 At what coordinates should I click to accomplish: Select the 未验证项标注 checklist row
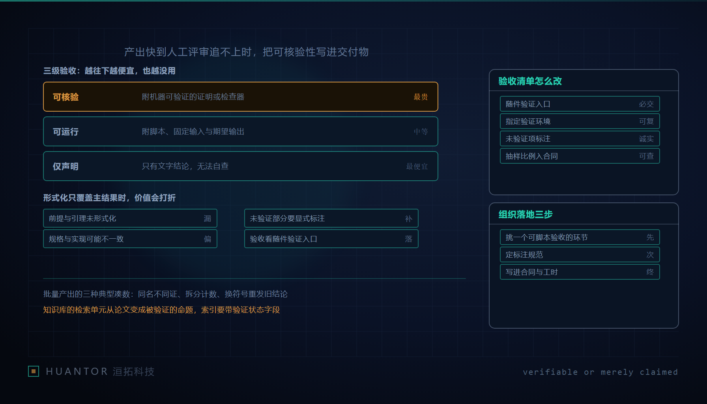pos(580,138)
